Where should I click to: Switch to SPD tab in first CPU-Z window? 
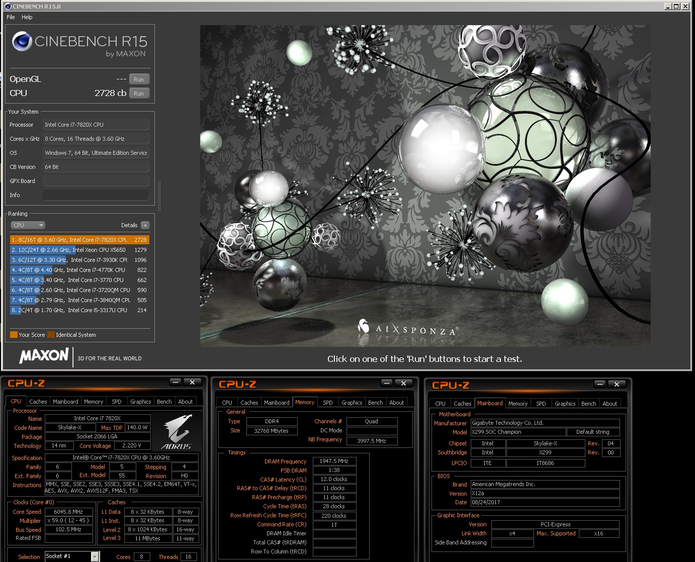click(x=117, y=402)
